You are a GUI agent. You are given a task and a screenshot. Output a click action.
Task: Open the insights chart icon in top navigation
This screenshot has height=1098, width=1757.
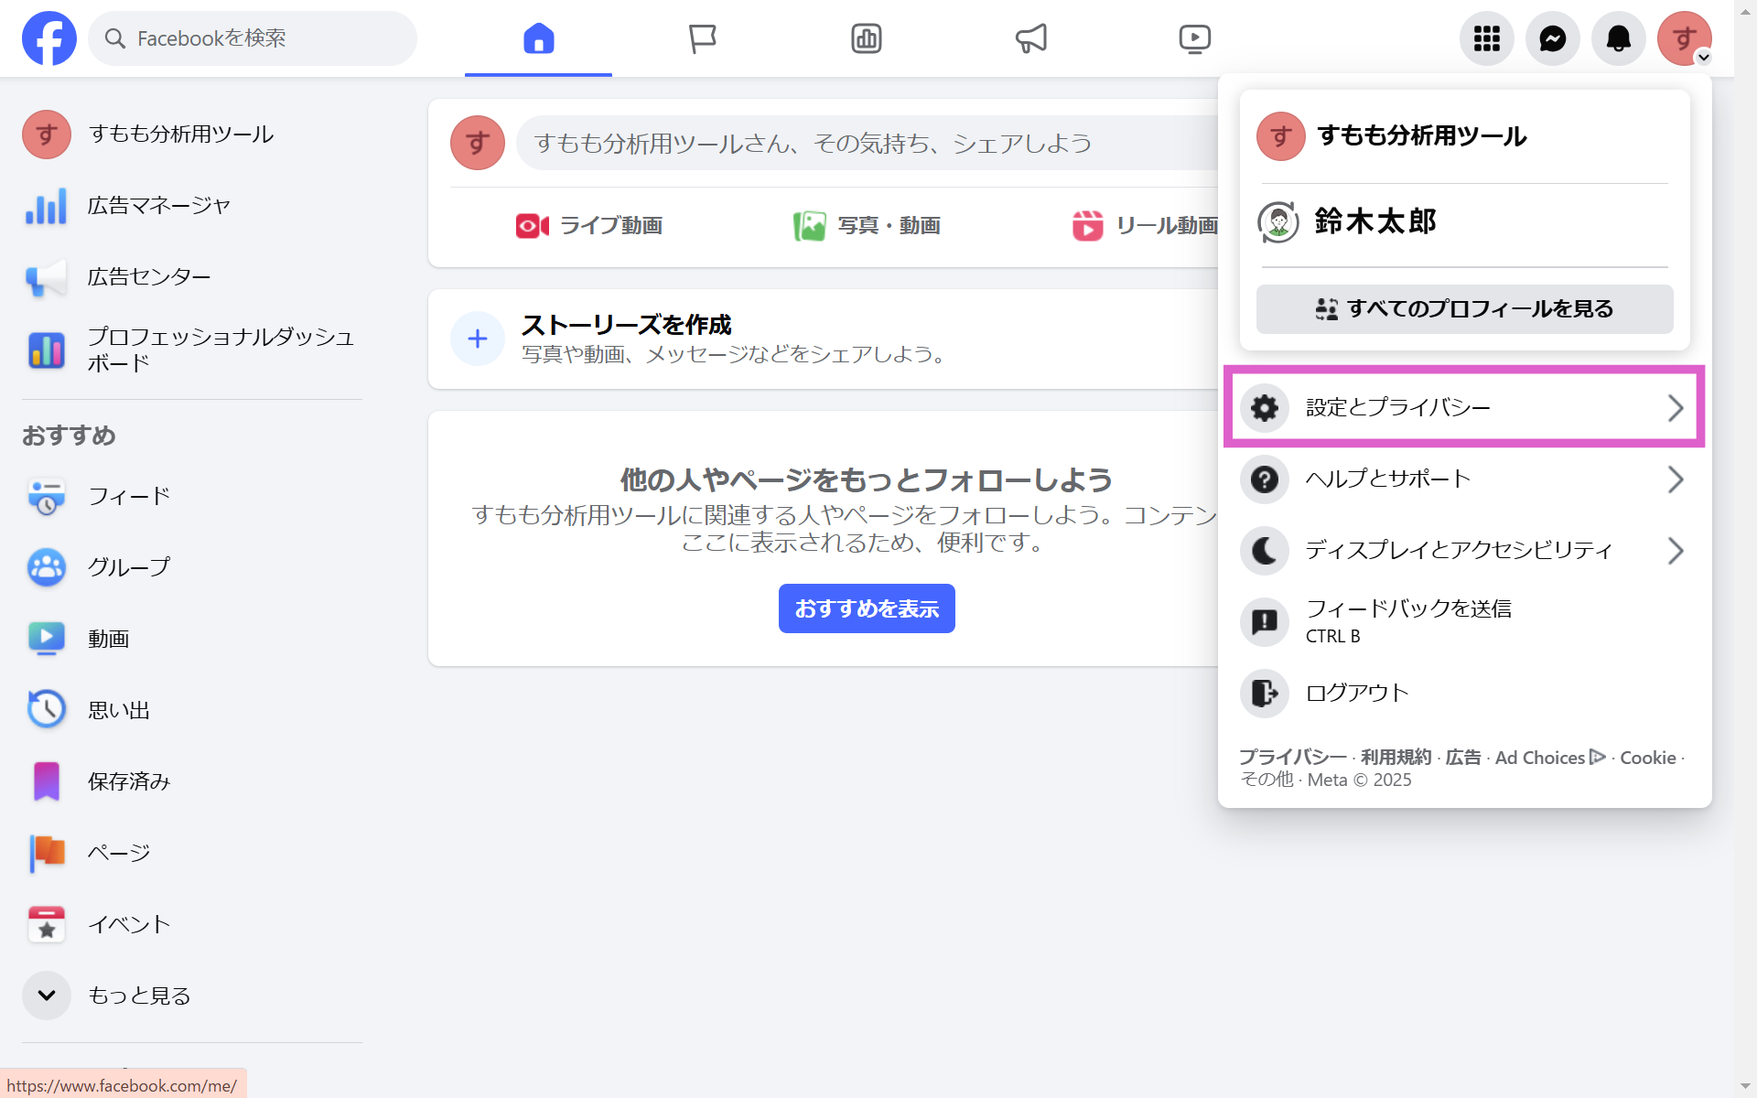pos(866,38)
